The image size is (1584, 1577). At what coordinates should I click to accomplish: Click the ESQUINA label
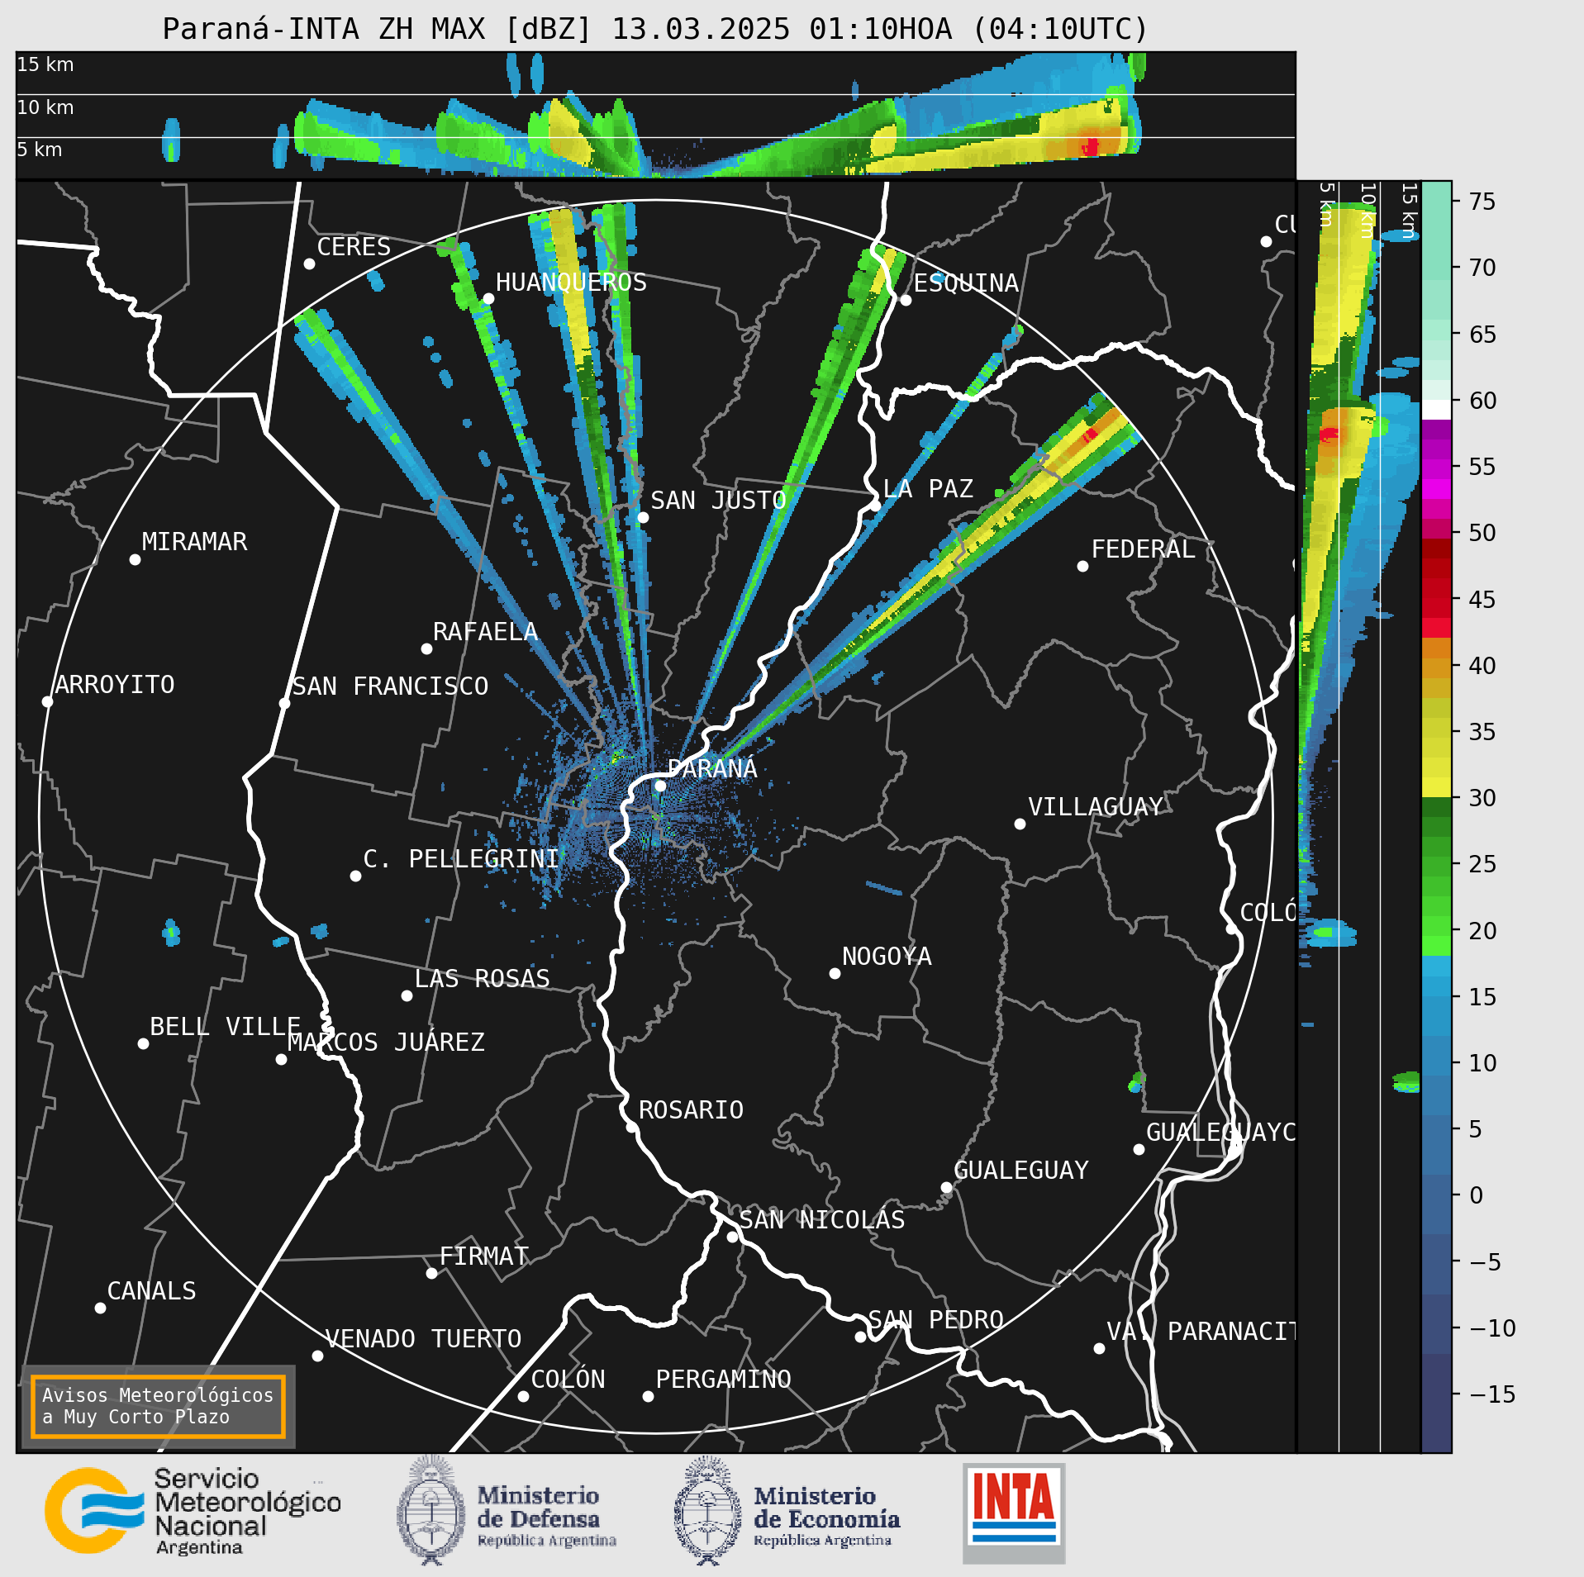click(966, 283)
